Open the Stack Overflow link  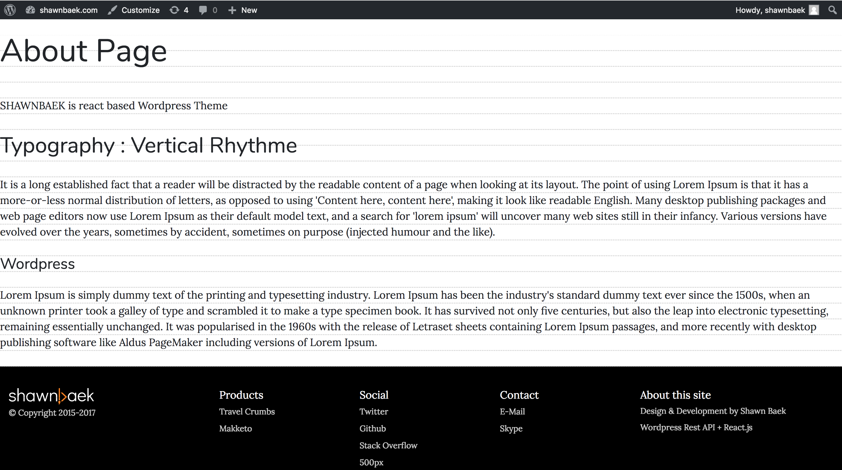(x=388, y=445)
